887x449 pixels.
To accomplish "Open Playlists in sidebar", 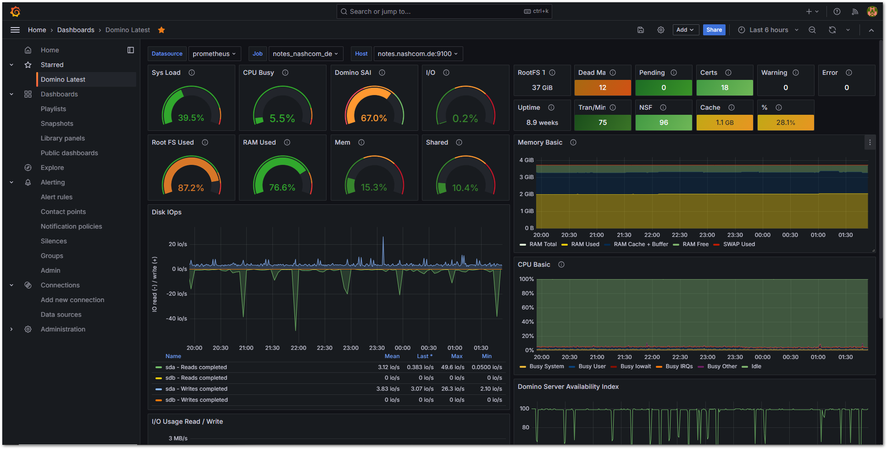I will 53,109.
